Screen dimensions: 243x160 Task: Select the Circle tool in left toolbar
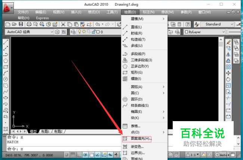[x=6, y=79]
